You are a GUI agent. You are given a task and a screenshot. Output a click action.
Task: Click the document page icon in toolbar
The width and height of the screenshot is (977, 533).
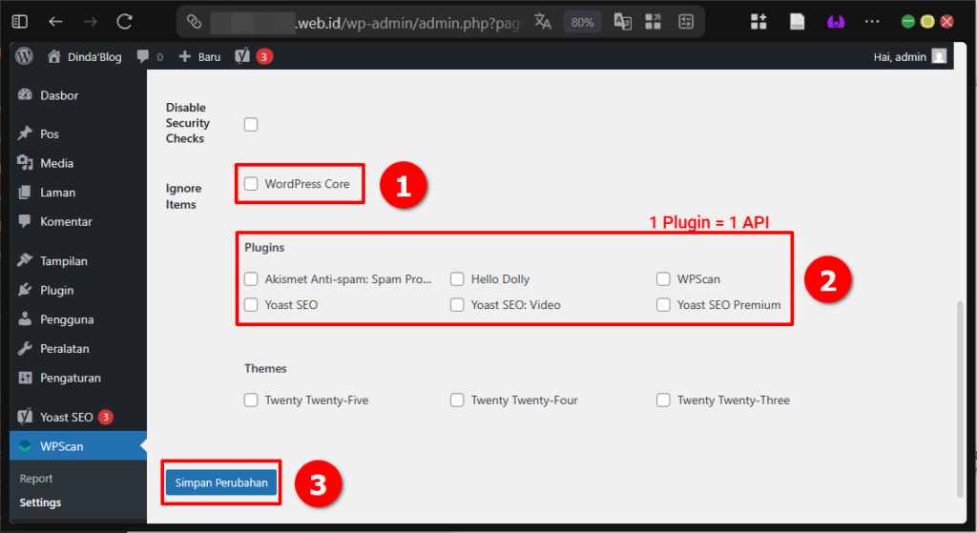pyautogui.click(x=797, y=22)
